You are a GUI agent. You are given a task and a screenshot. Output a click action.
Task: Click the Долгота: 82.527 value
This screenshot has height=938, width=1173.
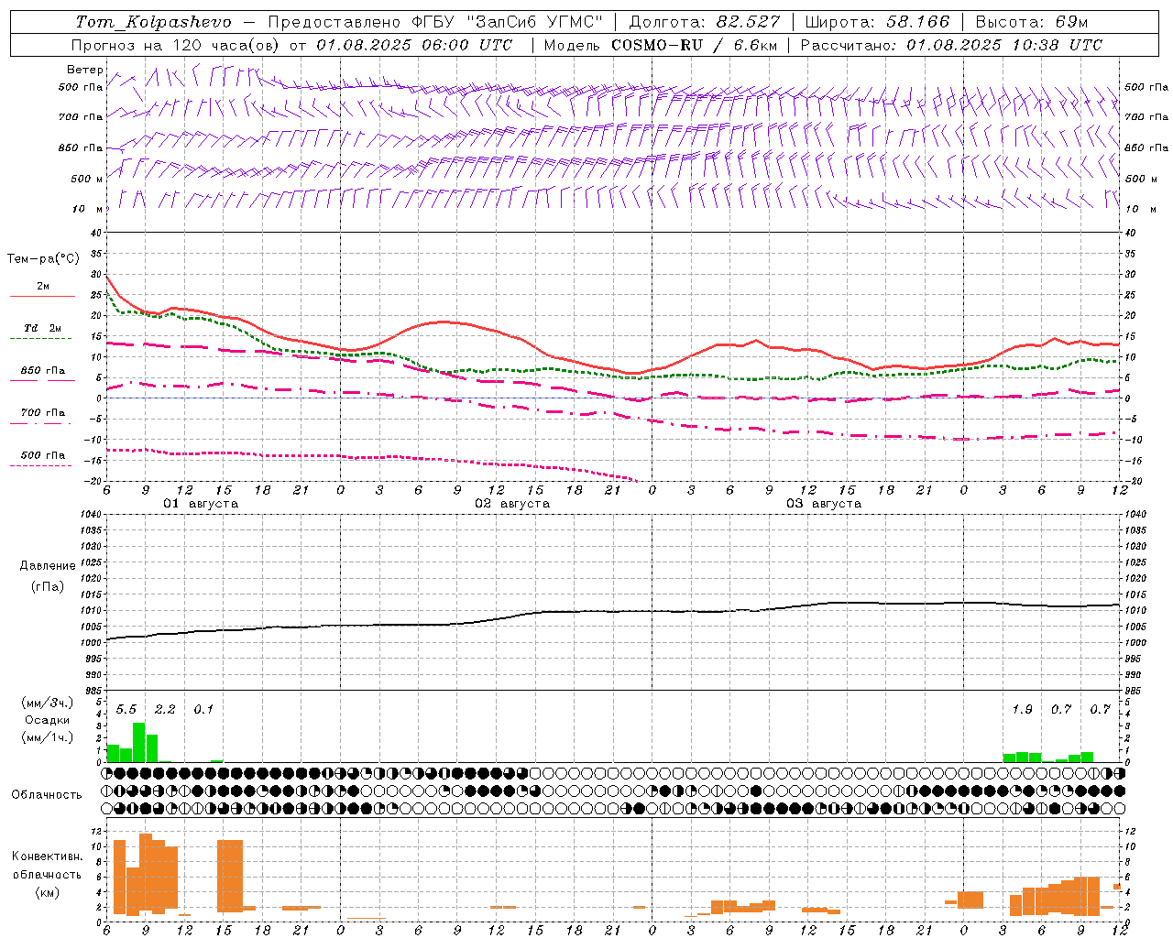point(705,22)
